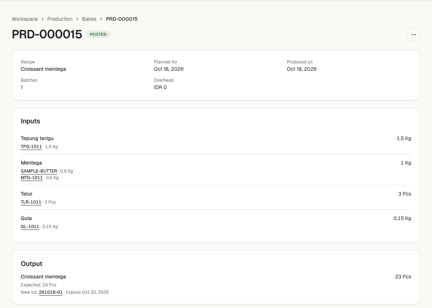Click the Planned for date value
The height and width of the screenshot is (308, 432).
click(169, 69)
